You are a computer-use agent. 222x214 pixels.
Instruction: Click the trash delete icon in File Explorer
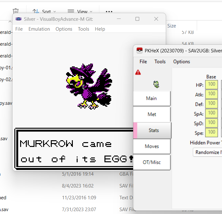tap(16, 11)
